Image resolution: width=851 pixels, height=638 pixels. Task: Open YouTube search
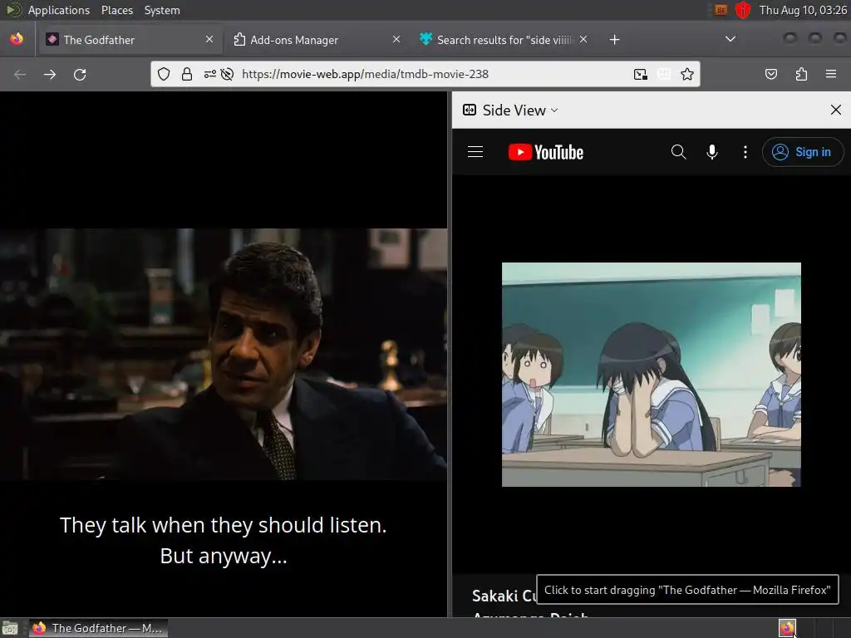[678, 152]
